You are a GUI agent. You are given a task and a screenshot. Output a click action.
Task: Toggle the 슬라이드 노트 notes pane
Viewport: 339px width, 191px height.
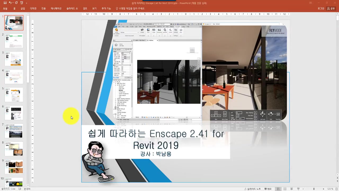252,189
